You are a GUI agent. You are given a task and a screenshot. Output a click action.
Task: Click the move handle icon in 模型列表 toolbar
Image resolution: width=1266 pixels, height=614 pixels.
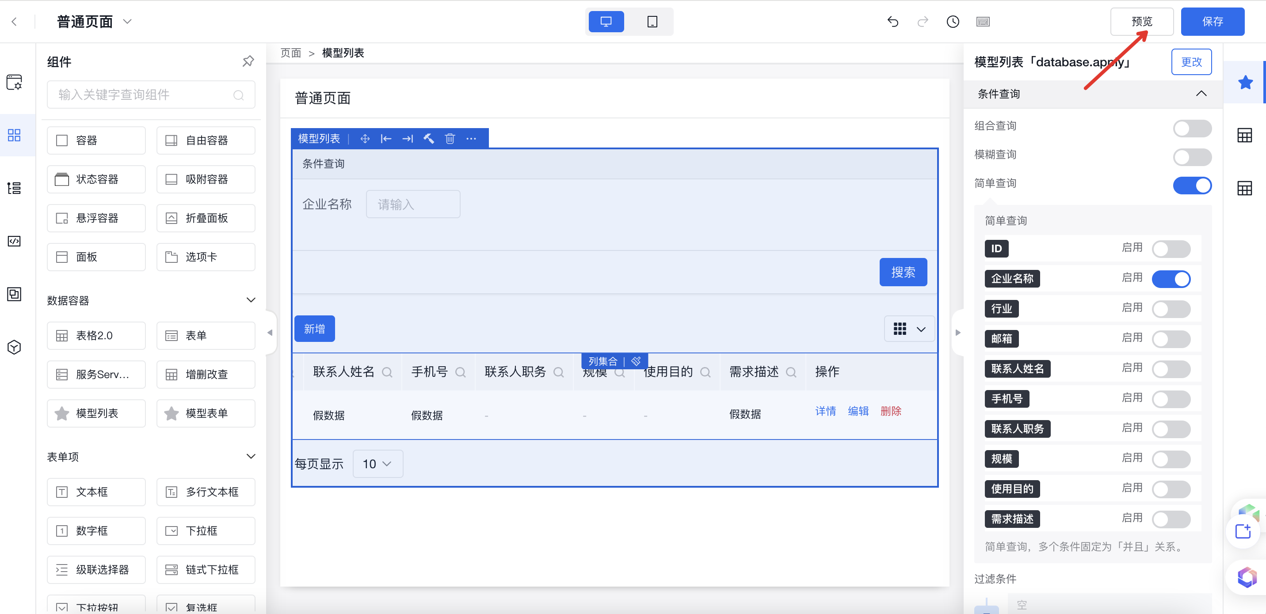pos(365,139)
